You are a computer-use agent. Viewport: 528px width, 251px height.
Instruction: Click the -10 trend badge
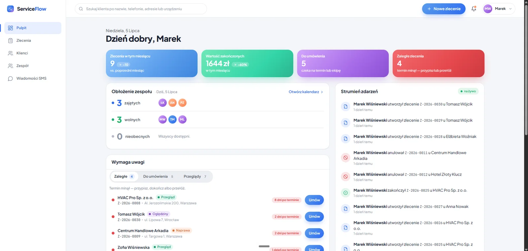[124, 65]
